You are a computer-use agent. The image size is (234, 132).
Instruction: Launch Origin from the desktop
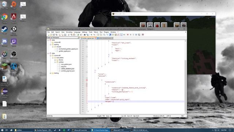tap(14, 4)
